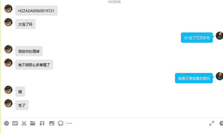Open message history clock icon
Viewport: 223px width, 133px height.
tap(221, 123)
